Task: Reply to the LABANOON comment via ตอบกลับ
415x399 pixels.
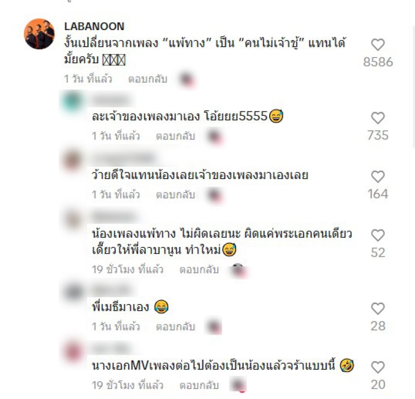Action: (x=148, y=79)
